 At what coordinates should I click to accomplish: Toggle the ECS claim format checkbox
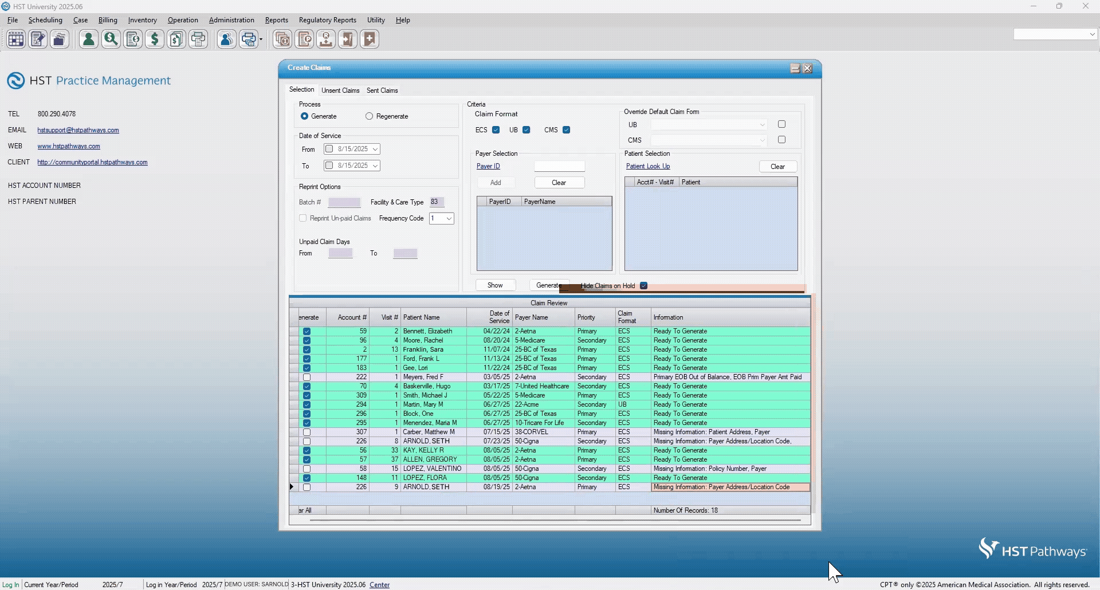click(496, 130)
